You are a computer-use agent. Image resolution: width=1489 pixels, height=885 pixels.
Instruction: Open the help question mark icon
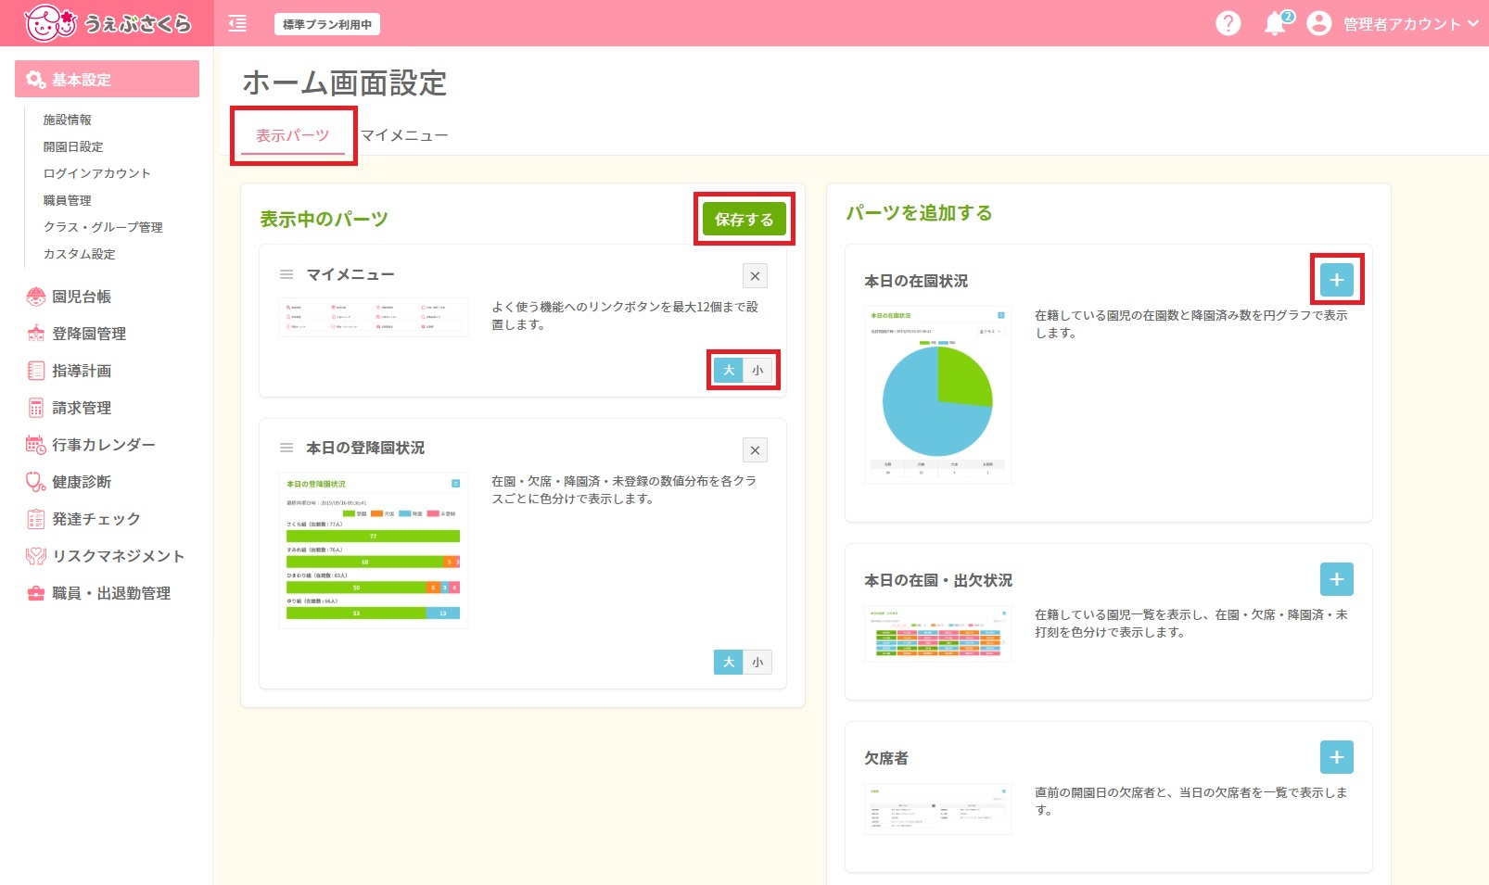pos(1228,23)
